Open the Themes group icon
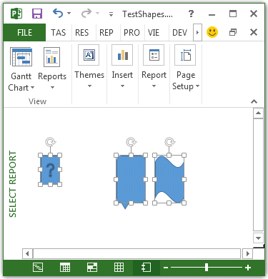268x279 pixels. [89, 55]
